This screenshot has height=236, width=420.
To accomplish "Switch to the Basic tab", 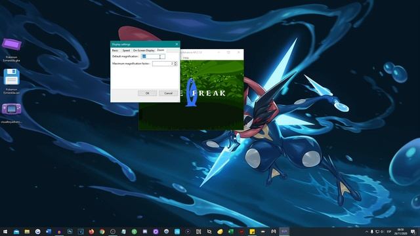I will (115, 50).
